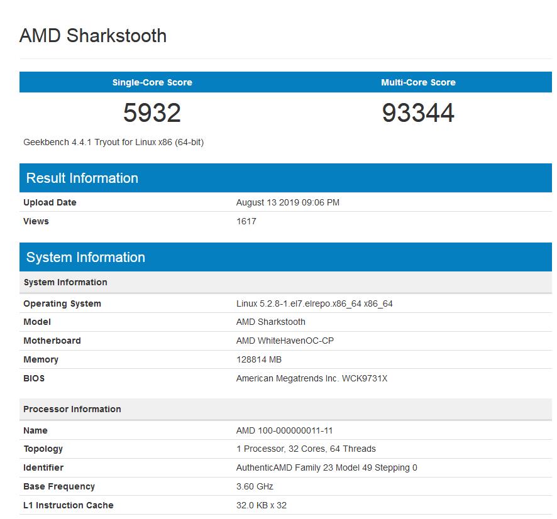The image size is (557, 519).
Task: Click the L1 Instruction Cache label
Action: coord(69,506)
